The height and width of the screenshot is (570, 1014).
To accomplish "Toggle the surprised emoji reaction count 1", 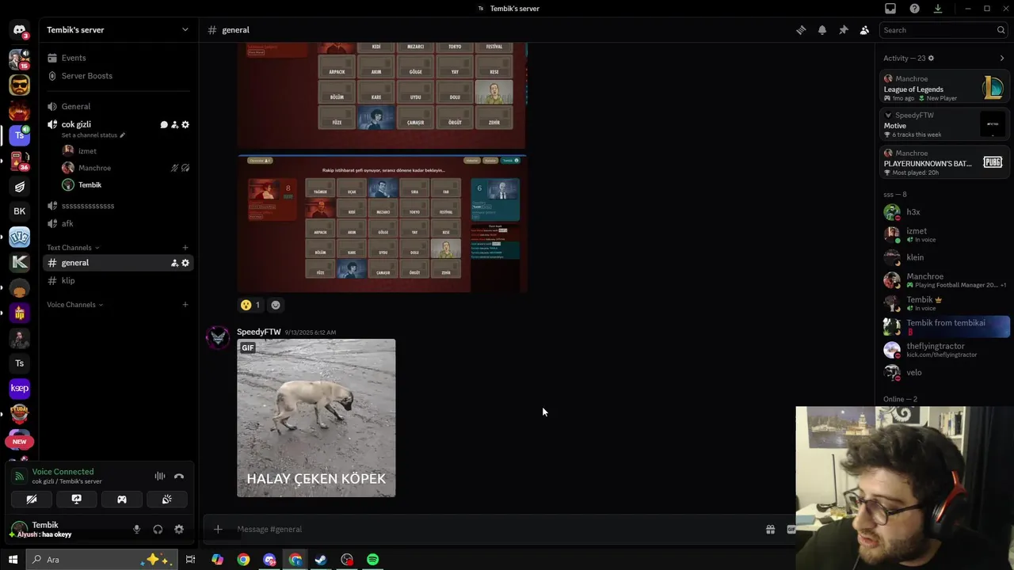I will (250, 305).
